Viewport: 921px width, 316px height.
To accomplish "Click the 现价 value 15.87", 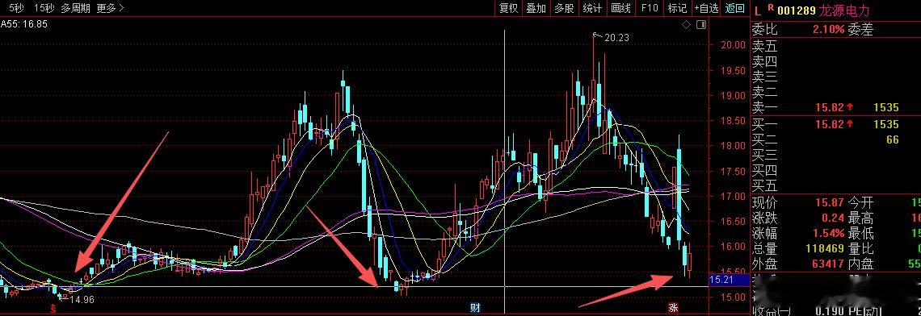I will (x=830, y=203).
